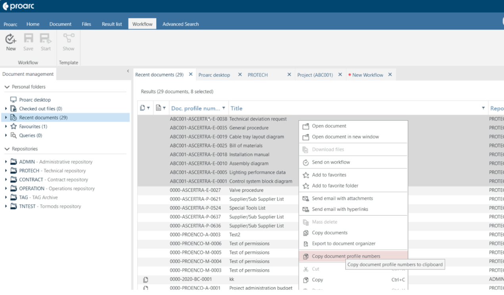Select the 0000-ASCERTRA-P-0621 Supplier/Sub Supplier List row
The image size is (504, 295).
[198, 199]
